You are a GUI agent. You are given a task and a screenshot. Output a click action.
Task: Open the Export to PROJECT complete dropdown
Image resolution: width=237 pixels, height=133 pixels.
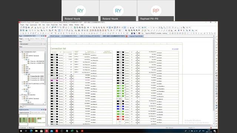click(x=156, y=33)
